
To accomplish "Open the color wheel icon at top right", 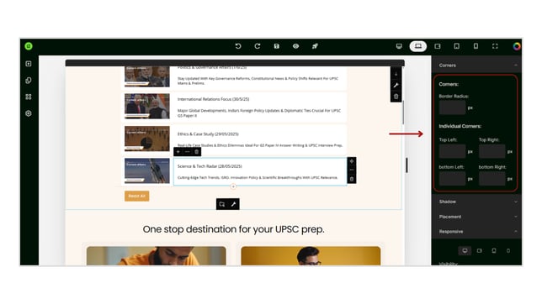I will coord(517,46).
